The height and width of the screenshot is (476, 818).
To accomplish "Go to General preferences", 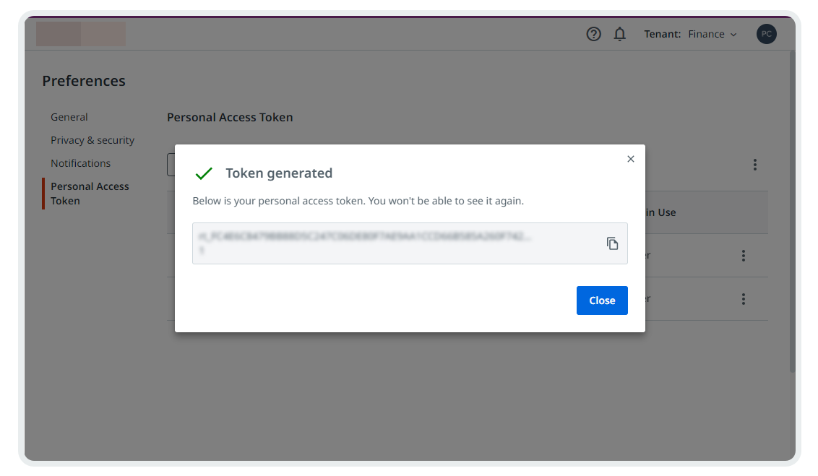I will 69,117.
